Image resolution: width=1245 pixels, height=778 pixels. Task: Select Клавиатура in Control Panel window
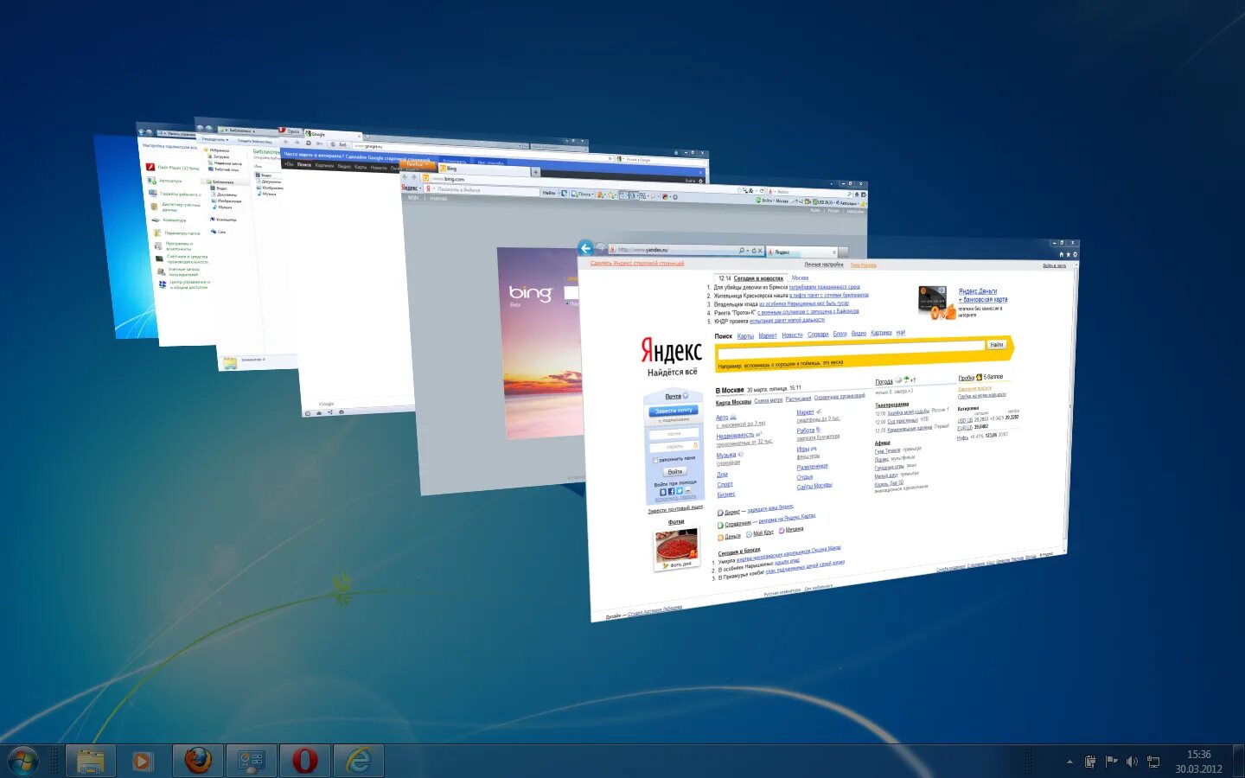tap(168, 220)
